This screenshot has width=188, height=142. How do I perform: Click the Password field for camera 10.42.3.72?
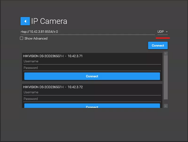click(92, 99)
